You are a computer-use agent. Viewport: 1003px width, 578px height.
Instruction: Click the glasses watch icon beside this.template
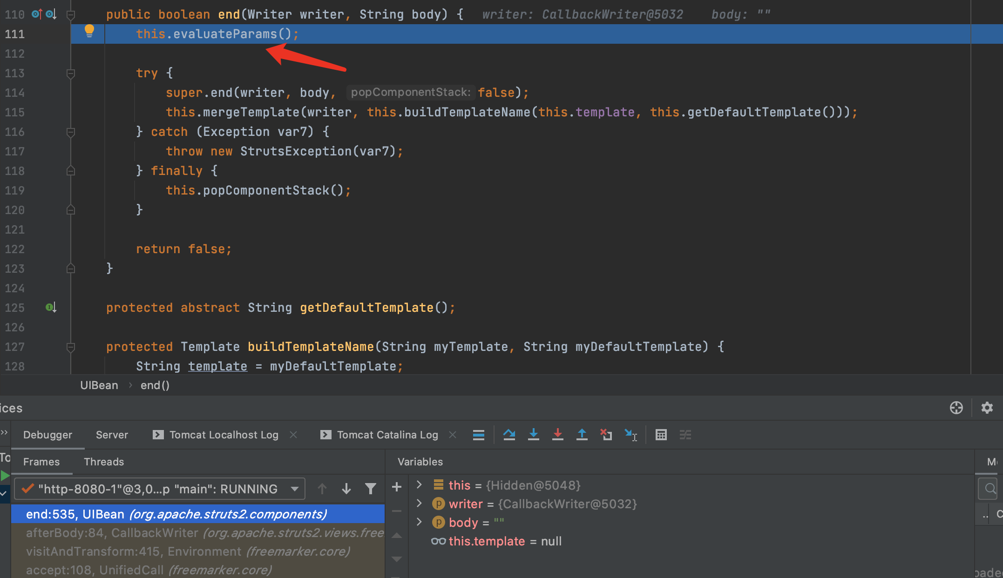438,541
